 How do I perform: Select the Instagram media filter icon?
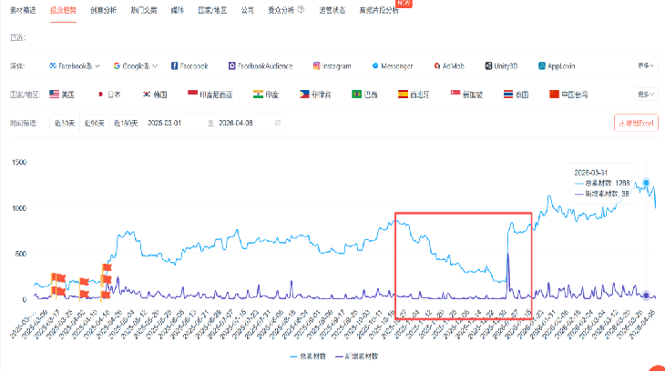tap(317, 65)
